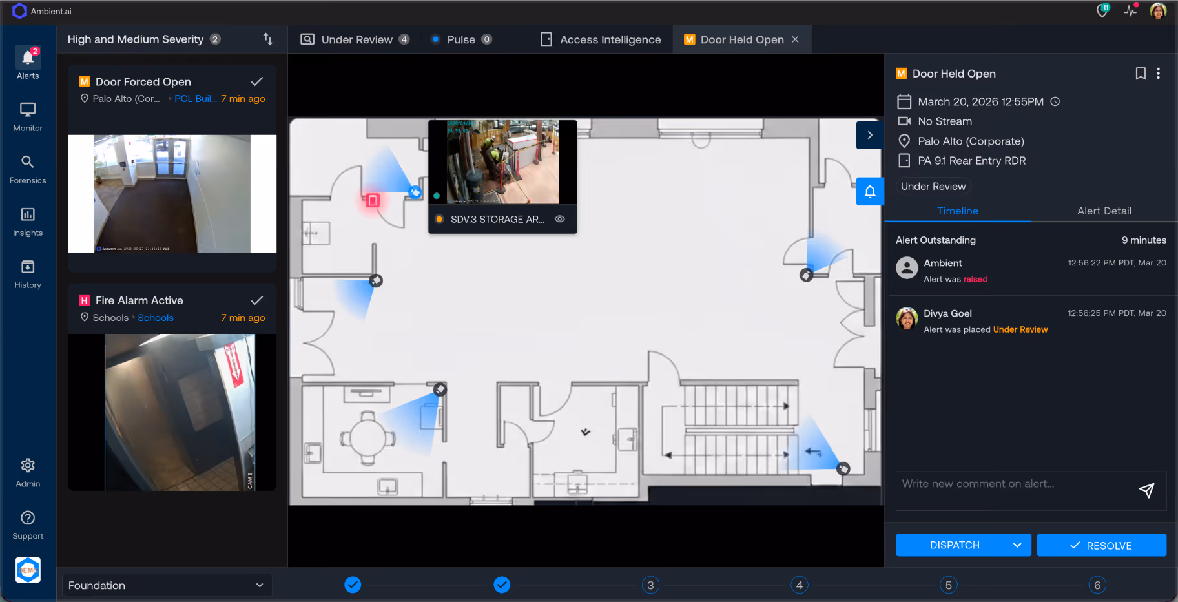Acknowledge the Door Forced Open alert checkmark
Viewport: 1178px width, 602px height.
point(257,81)
